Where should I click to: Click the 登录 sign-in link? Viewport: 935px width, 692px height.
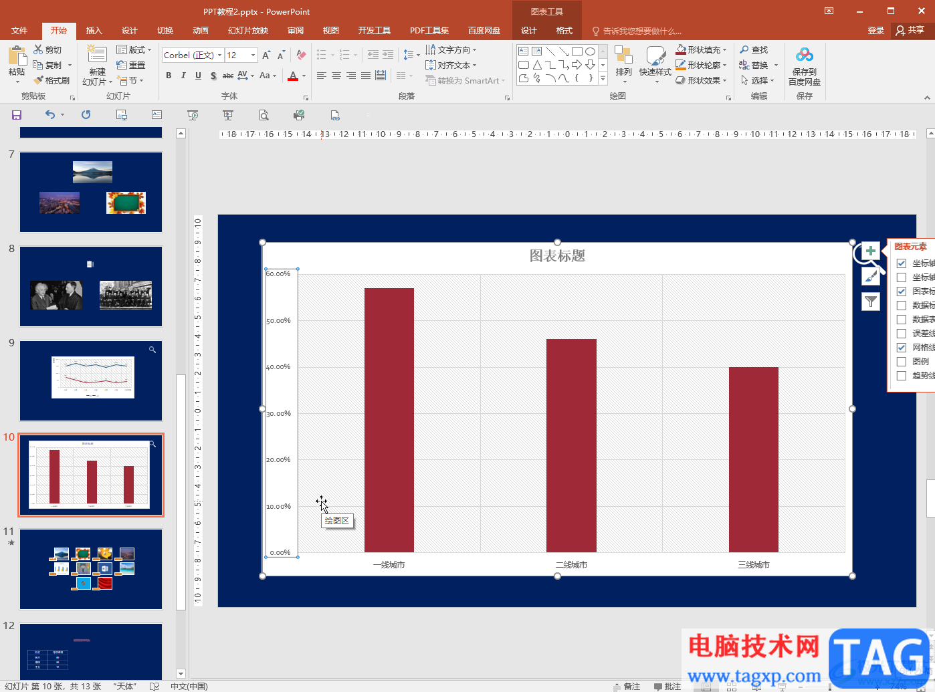[876, 31]
